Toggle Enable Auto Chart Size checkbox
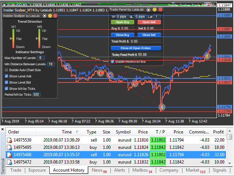This screenshot has height=176, width=234. [x=7, y=70]
